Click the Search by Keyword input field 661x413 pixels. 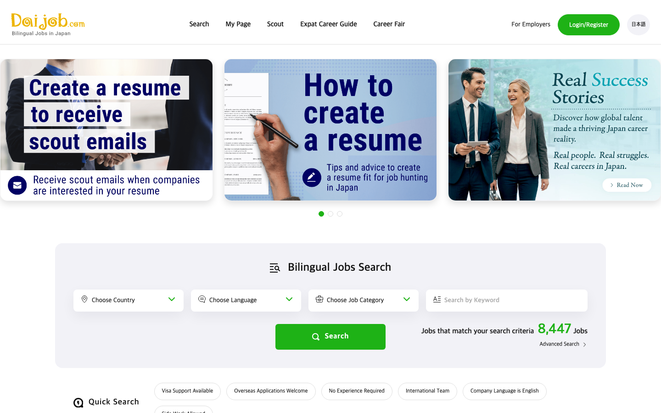[507, 301]
